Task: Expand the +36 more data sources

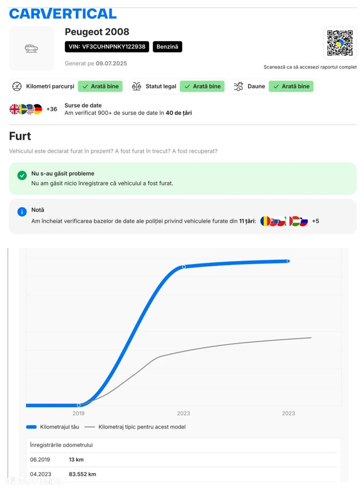Action: point(52,109)
